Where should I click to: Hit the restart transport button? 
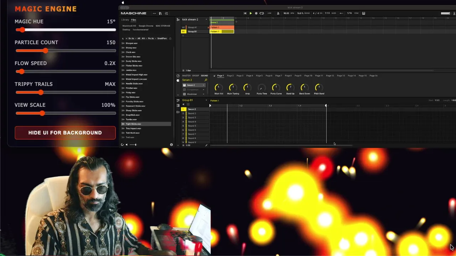coord(245,13)
